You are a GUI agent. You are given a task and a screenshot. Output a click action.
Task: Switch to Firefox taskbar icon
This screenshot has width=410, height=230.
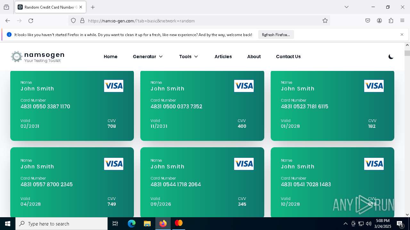[163, 224]
